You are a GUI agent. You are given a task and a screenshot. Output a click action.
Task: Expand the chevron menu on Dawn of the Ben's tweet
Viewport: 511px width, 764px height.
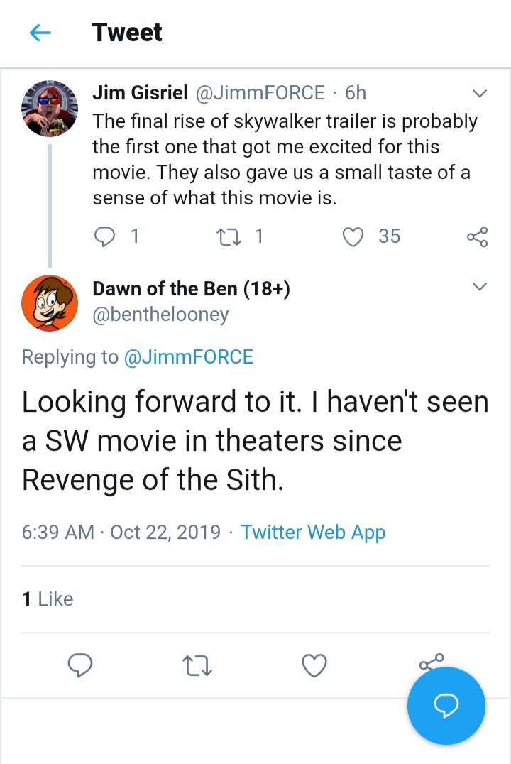[480, 286]
